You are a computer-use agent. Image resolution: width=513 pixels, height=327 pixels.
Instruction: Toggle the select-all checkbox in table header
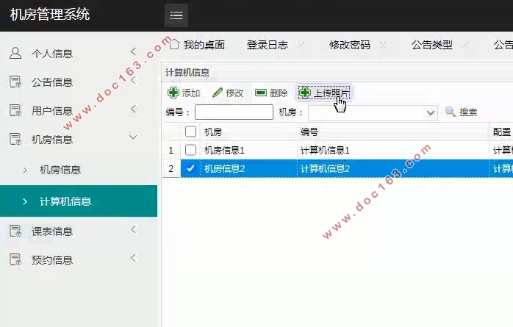click(190, 132)
